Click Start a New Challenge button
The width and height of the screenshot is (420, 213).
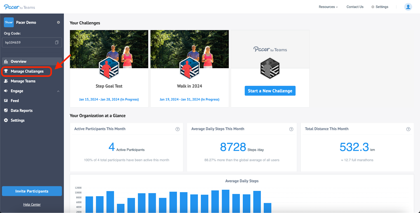pyautogui.click(x=270, y=91)
